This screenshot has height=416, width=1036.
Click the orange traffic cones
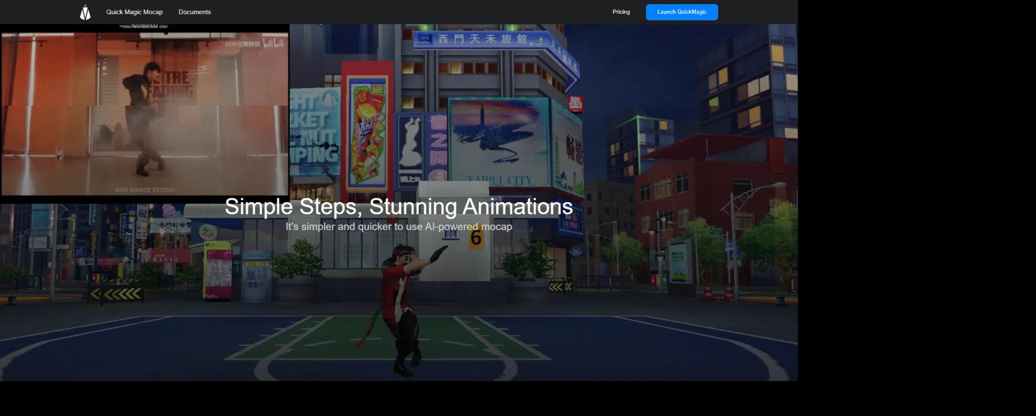718,292
